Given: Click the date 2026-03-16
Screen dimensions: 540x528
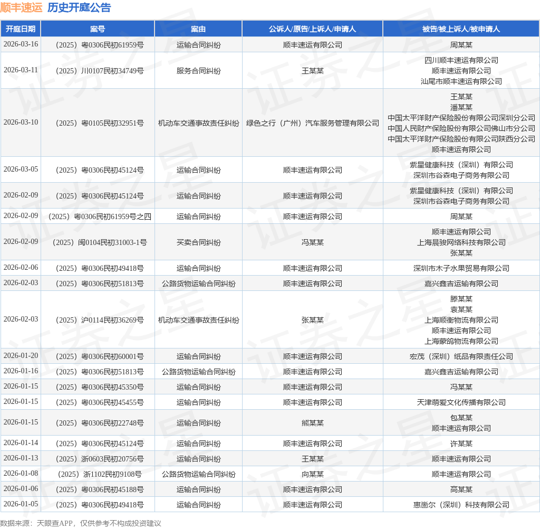Looking at the screenshot, I should click(x=21, y=44).
